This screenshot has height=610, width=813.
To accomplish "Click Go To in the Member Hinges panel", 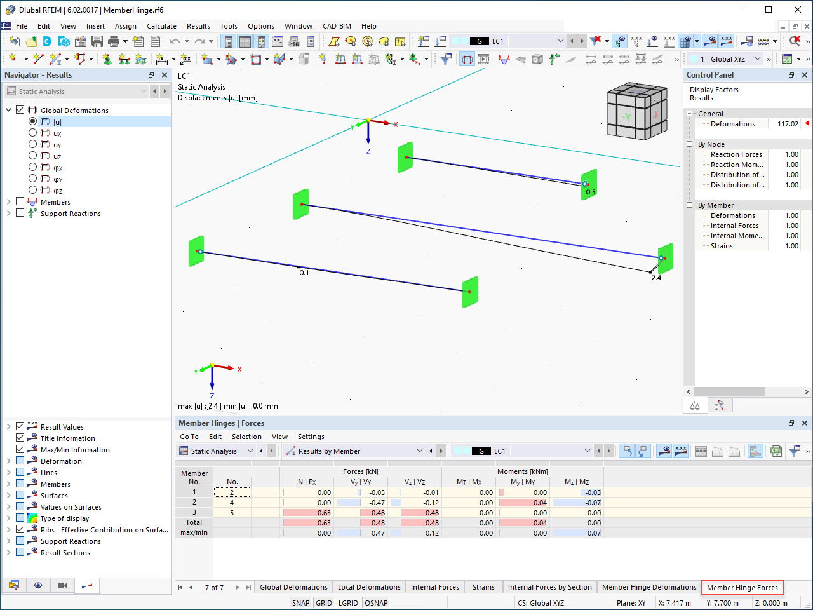I will tap(189, 437).
